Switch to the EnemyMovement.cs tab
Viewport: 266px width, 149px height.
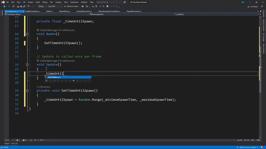pyautogui.click(x=84, y=11)
